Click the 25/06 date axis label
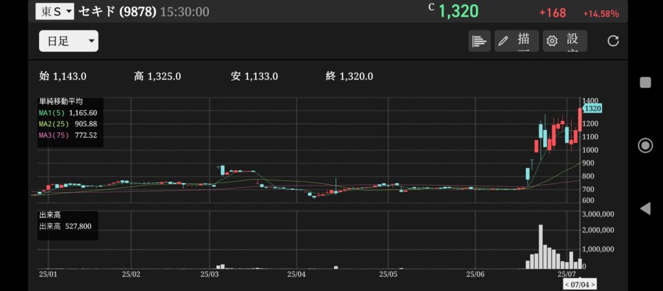This screenshot has width=663, height=291. coord(476,275)
